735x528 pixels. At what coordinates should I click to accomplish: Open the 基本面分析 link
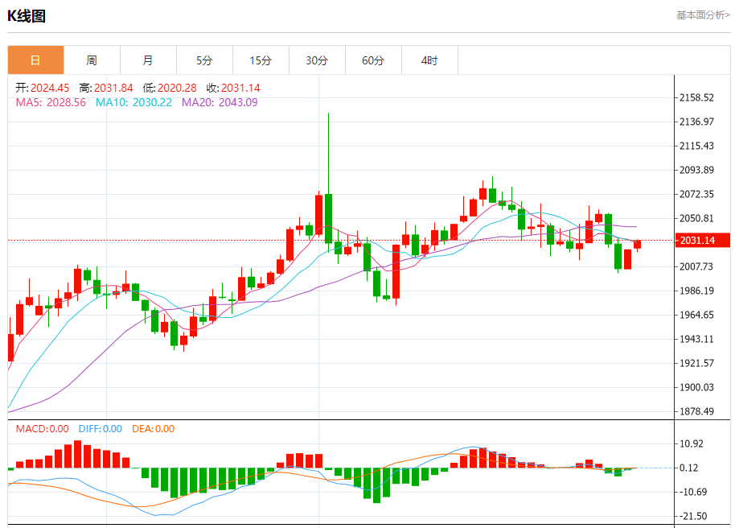click(x=703, y=15)
